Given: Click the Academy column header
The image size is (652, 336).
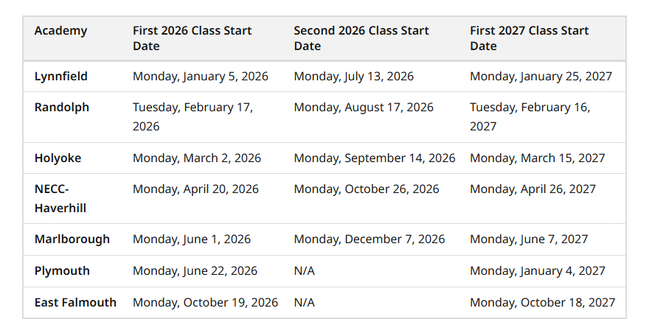Looking at the screenshot, I should pyautogui.click(x=60, y=31).
